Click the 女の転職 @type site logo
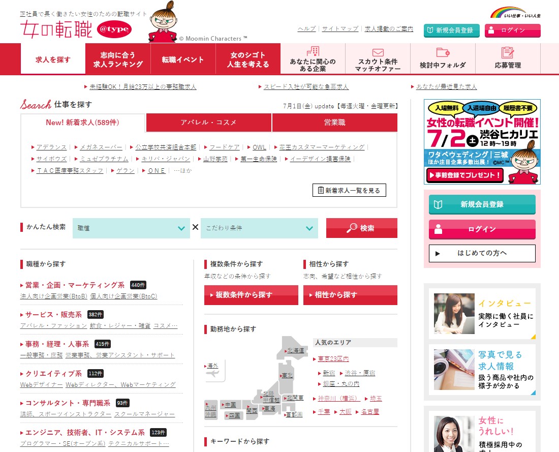The width and height of the screenshot is (559, 452). [x=76, y=29]
